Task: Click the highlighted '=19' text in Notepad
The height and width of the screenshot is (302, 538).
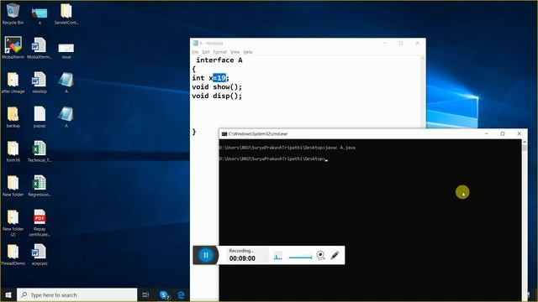Action: tap(219, 78)
